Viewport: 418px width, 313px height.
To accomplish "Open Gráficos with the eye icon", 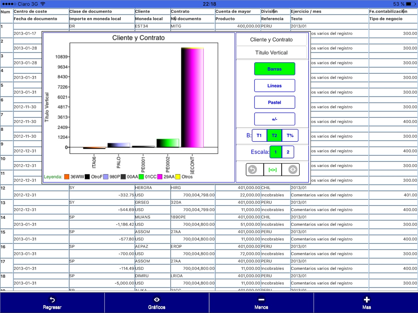I will tap(157, 303).
